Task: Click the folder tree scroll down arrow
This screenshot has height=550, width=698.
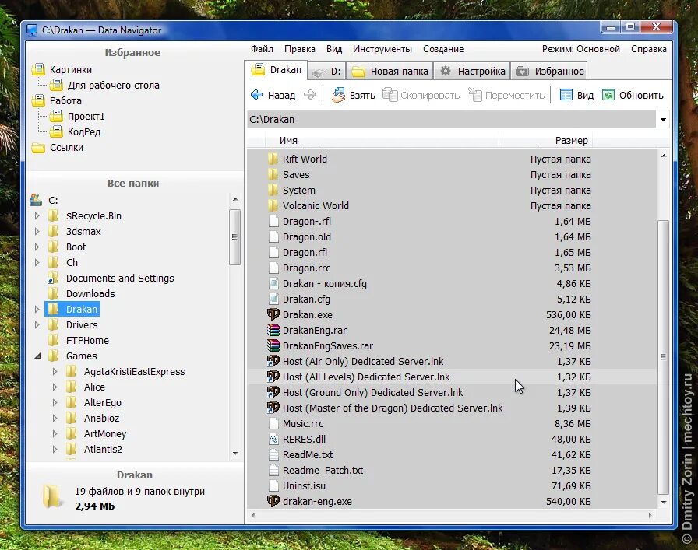Action: tap(235, 453)
